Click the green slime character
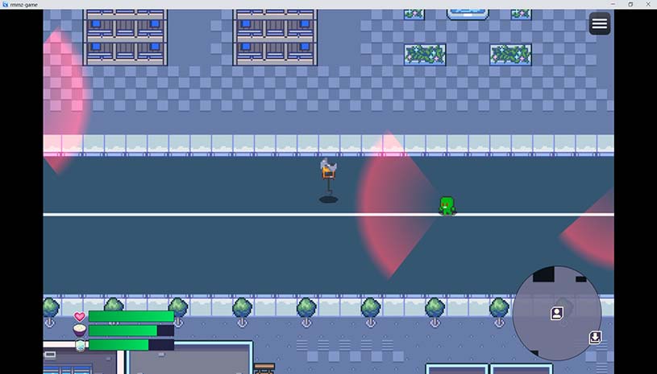This screenshot has width=657, height=374. [447, 206]
